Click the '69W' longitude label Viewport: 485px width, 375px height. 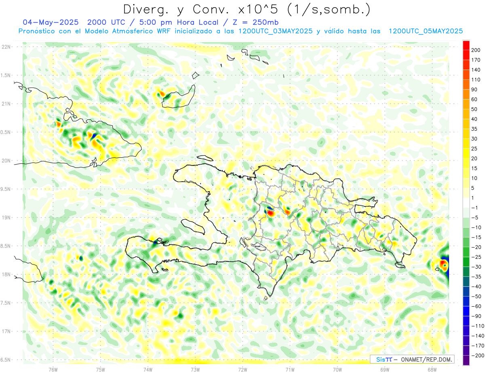(x=385, y=370)
